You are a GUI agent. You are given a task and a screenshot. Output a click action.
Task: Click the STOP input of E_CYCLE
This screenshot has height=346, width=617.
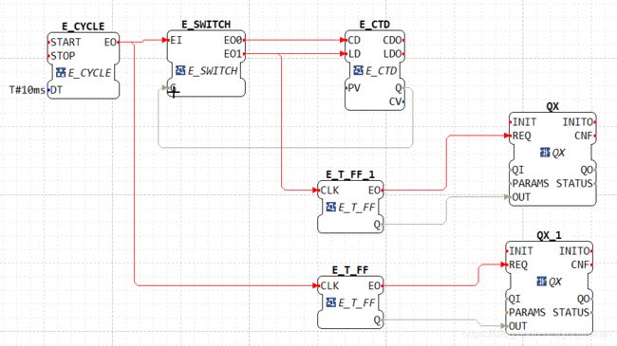[63, 56]
